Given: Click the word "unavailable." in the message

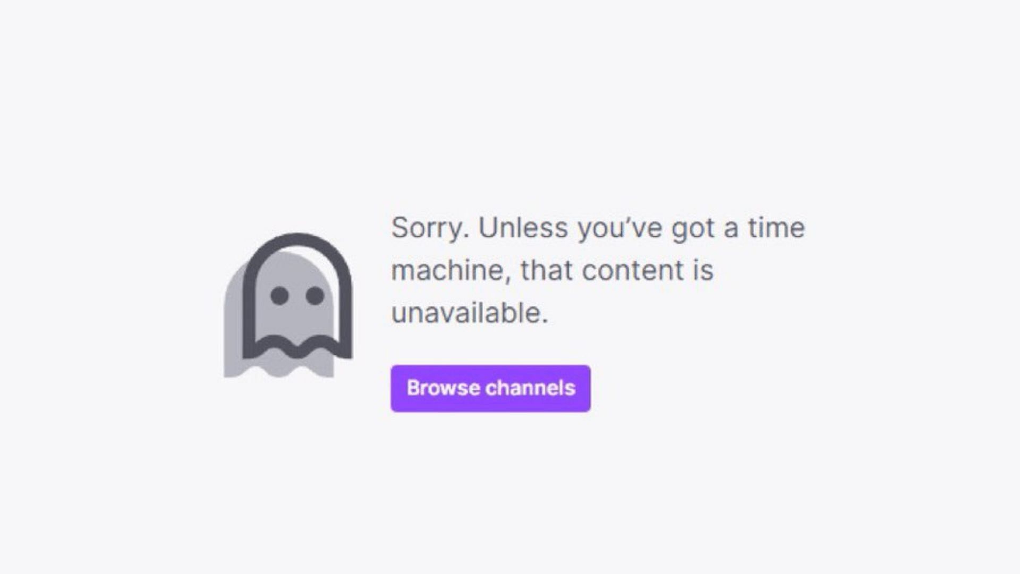Looking at the screenshot, I should [x=470, y=313].
